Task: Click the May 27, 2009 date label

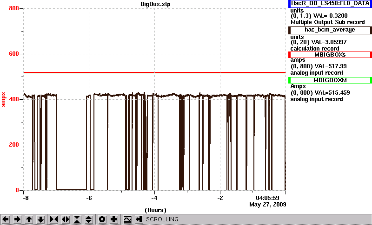Action: [268, 205]
